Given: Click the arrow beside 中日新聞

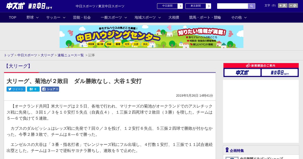Looking at the screenshot, I should [x=180, y=6].
